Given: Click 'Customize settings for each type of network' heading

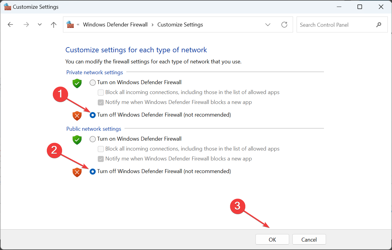Looking at the screenshot, I should 136,50.
